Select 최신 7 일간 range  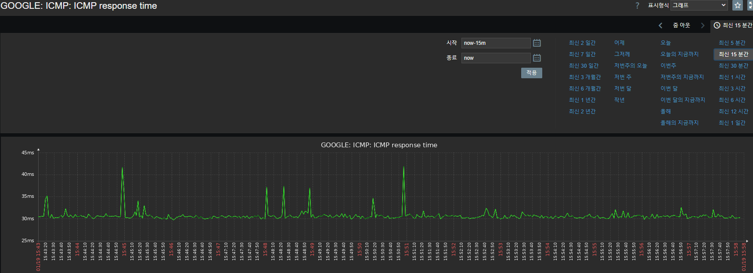582,55
